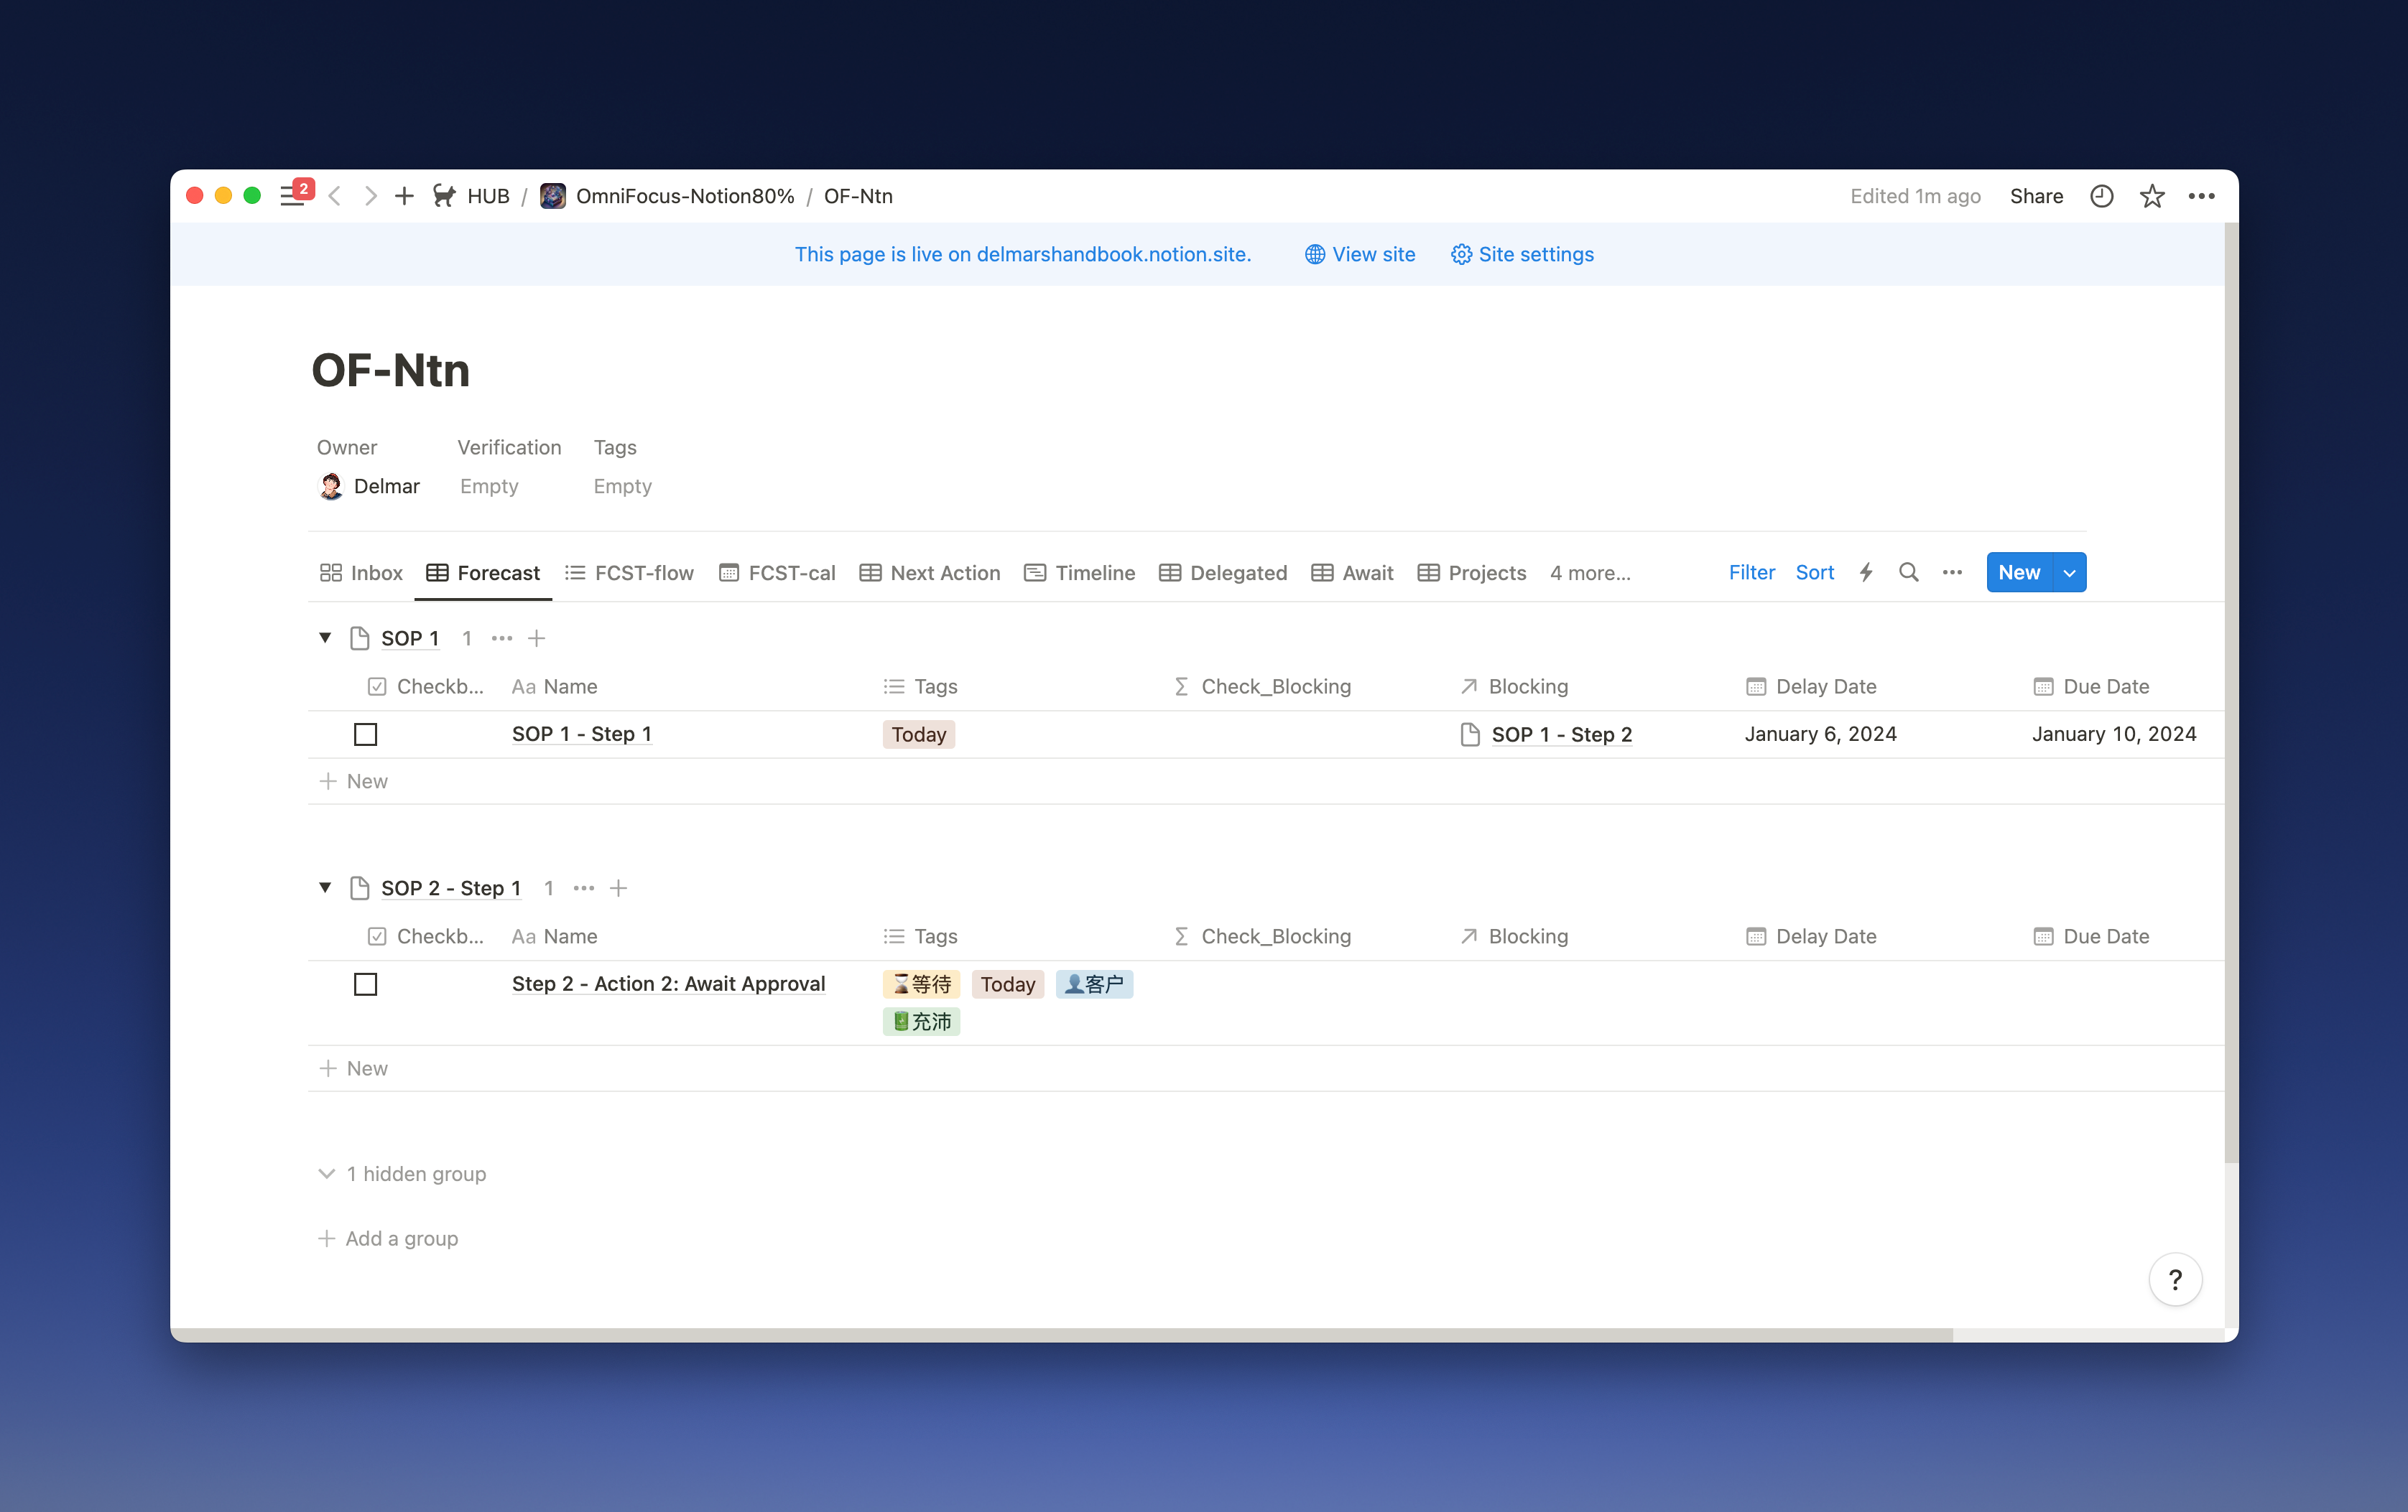Viewport: 2408px width, 1512px height.
Task: Open the automations lightning bolt icon
Action: tap(1866, 573)
